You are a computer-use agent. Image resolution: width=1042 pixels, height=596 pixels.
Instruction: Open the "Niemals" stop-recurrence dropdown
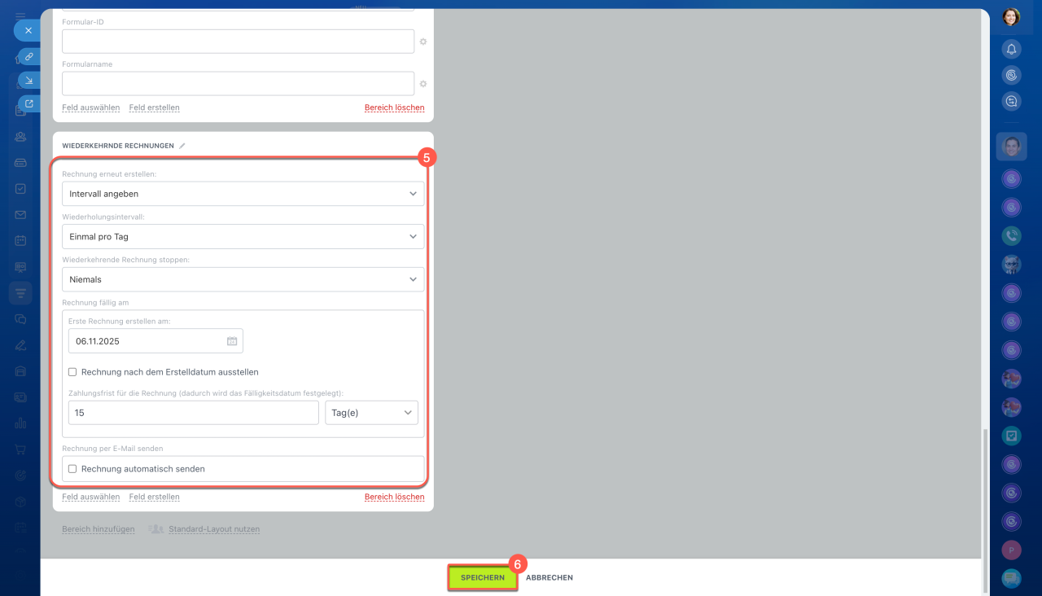pyautogui.click(x=243, y=279)
